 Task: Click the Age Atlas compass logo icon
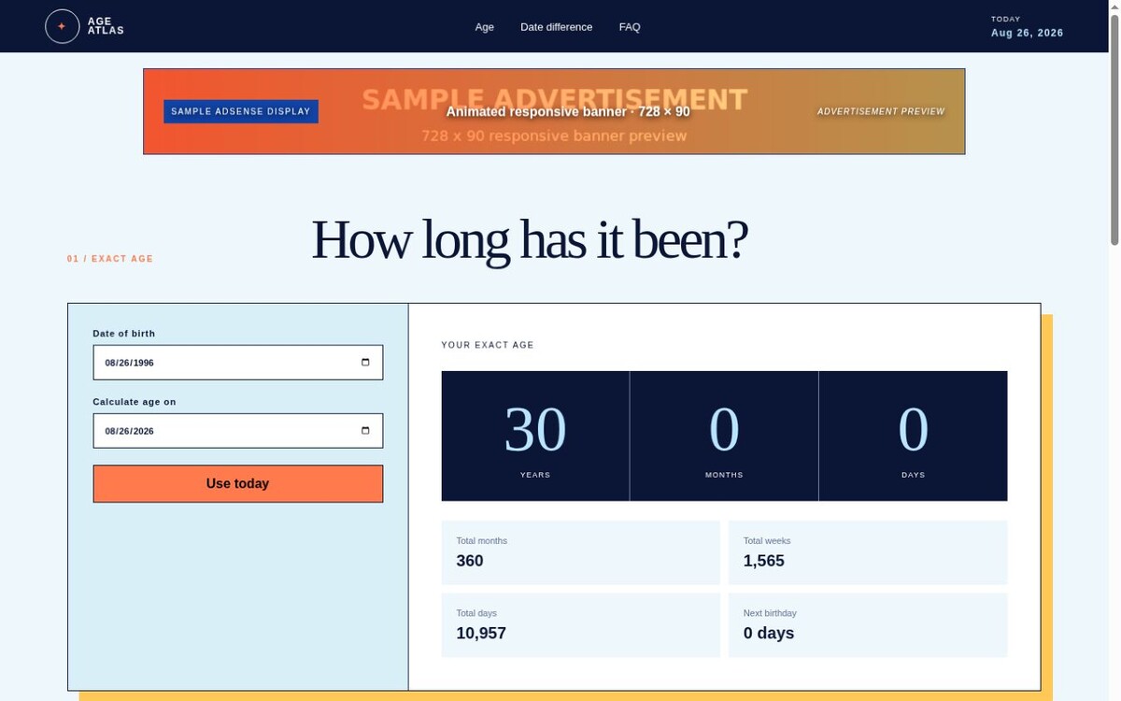coord(62,26)
